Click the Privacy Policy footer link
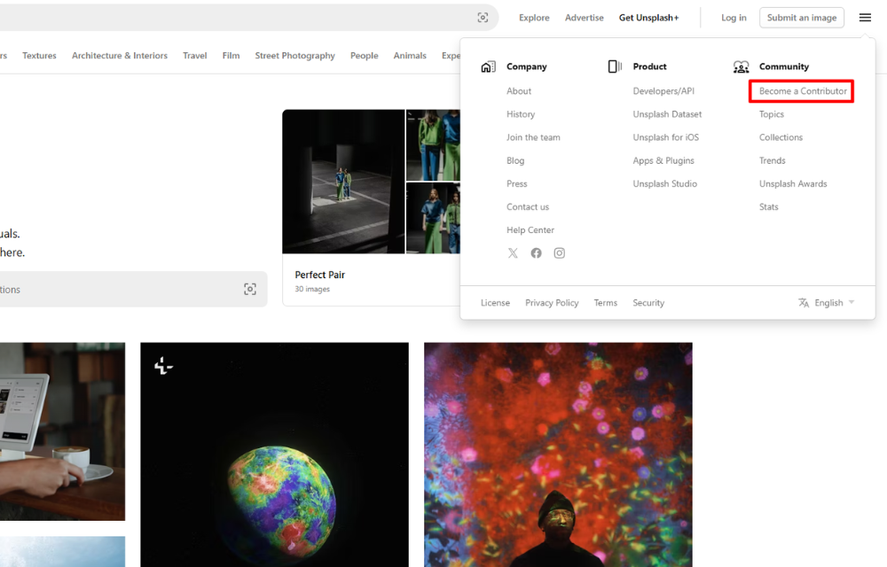Viewport: 887px width, 567px height. click(552, 303)
